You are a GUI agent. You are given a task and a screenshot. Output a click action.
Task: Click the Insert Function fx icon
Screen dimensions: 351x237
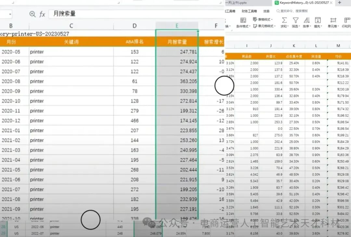(43, 14)
